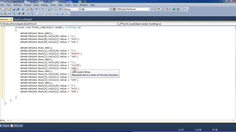This screenshot has width=236, height=132.
Task: Click the Decrease Indent icon
Action: click(x=19, y=14)
